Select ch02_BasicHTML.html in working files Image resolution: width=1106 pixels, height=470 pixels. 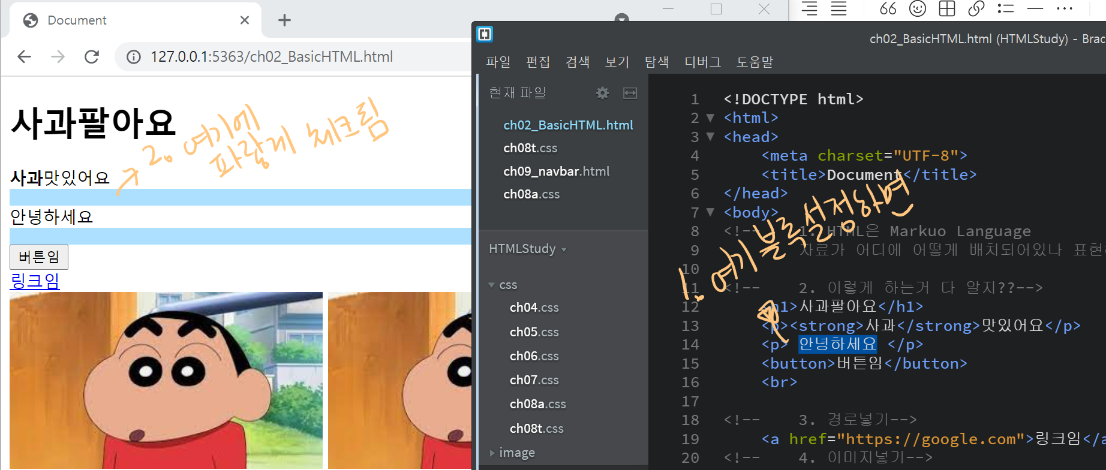pyautogui.click(x=568, y=125)
